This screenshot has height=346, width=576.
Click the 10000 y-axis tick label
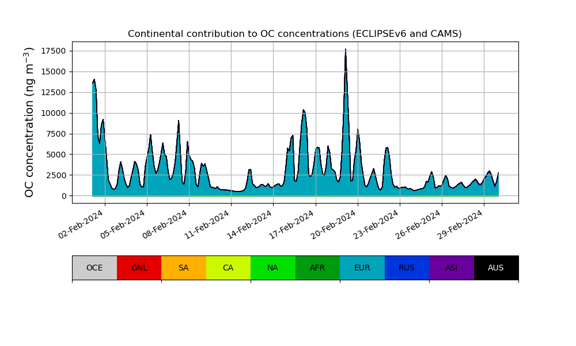pos(51,113)
